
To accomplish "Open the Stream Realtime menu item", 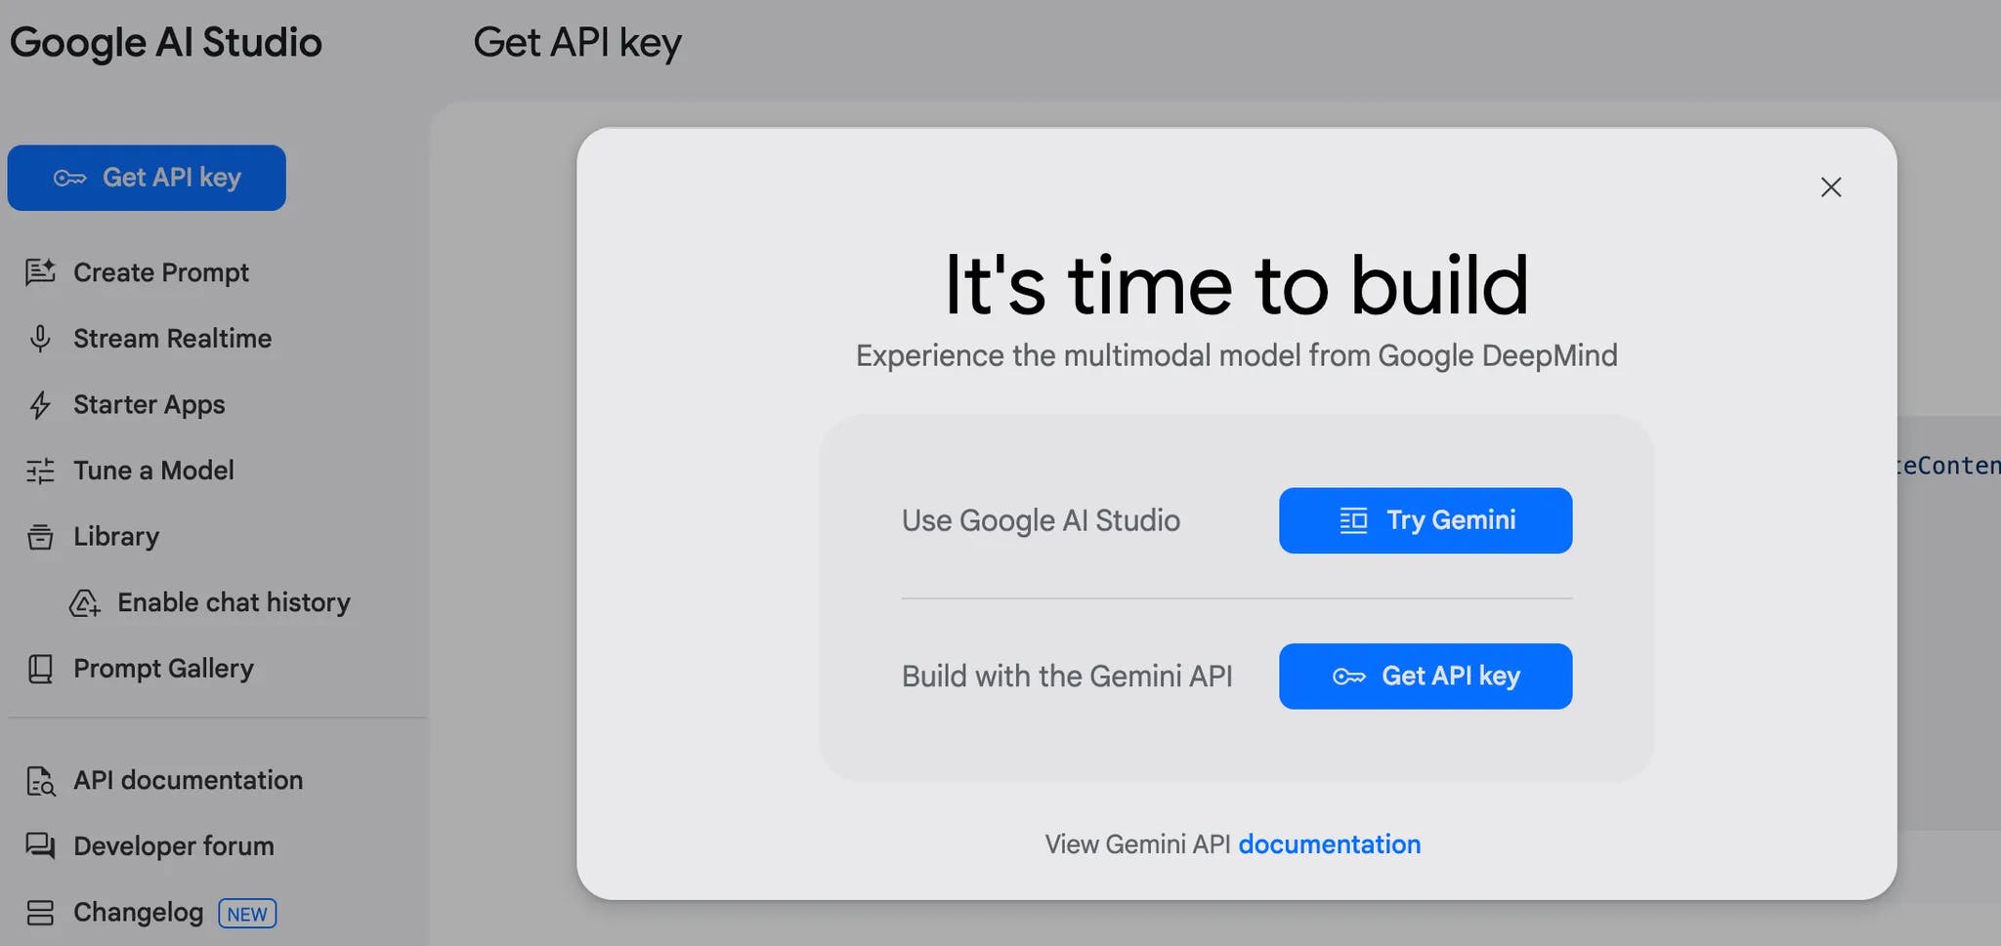I will click(x=172, y=339).
